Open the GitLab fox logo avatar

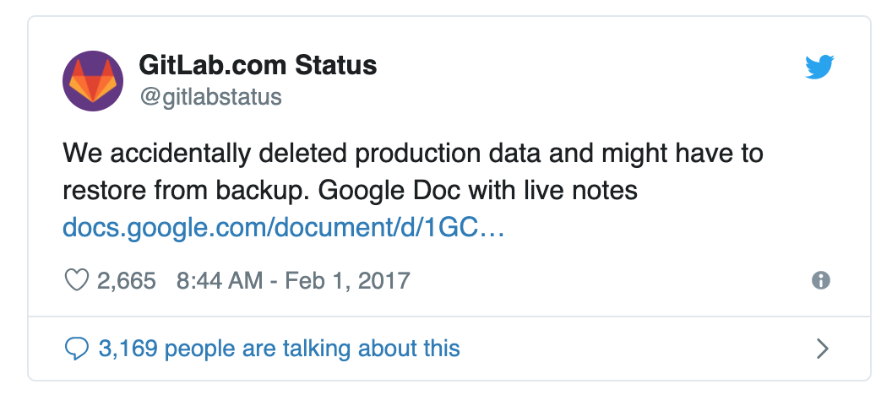93,81
